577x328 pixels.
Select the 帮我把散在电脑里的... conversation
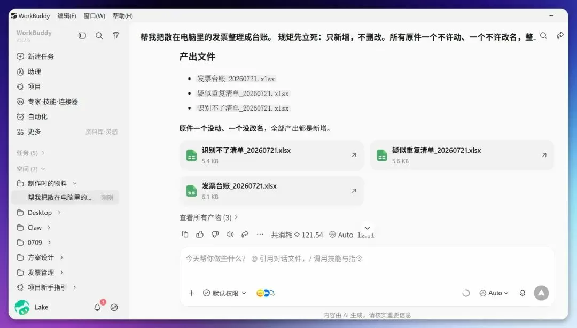pyautogui.click(x=66, y=198)
